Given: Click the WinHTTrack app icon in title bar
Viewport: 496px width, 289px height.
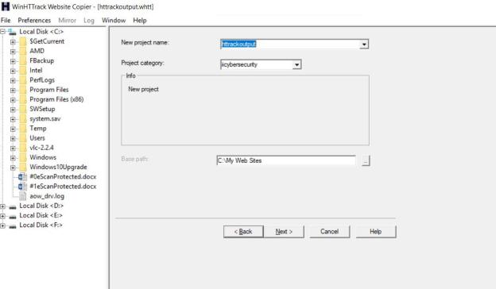Looking at the screenshot, I should point(6,6).
